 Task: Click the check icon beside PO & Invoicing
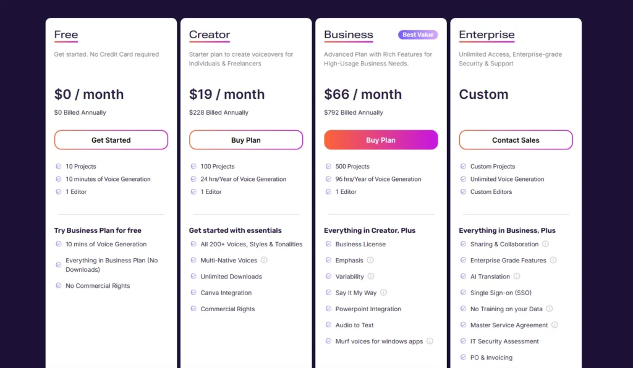[x=463, y=357]
